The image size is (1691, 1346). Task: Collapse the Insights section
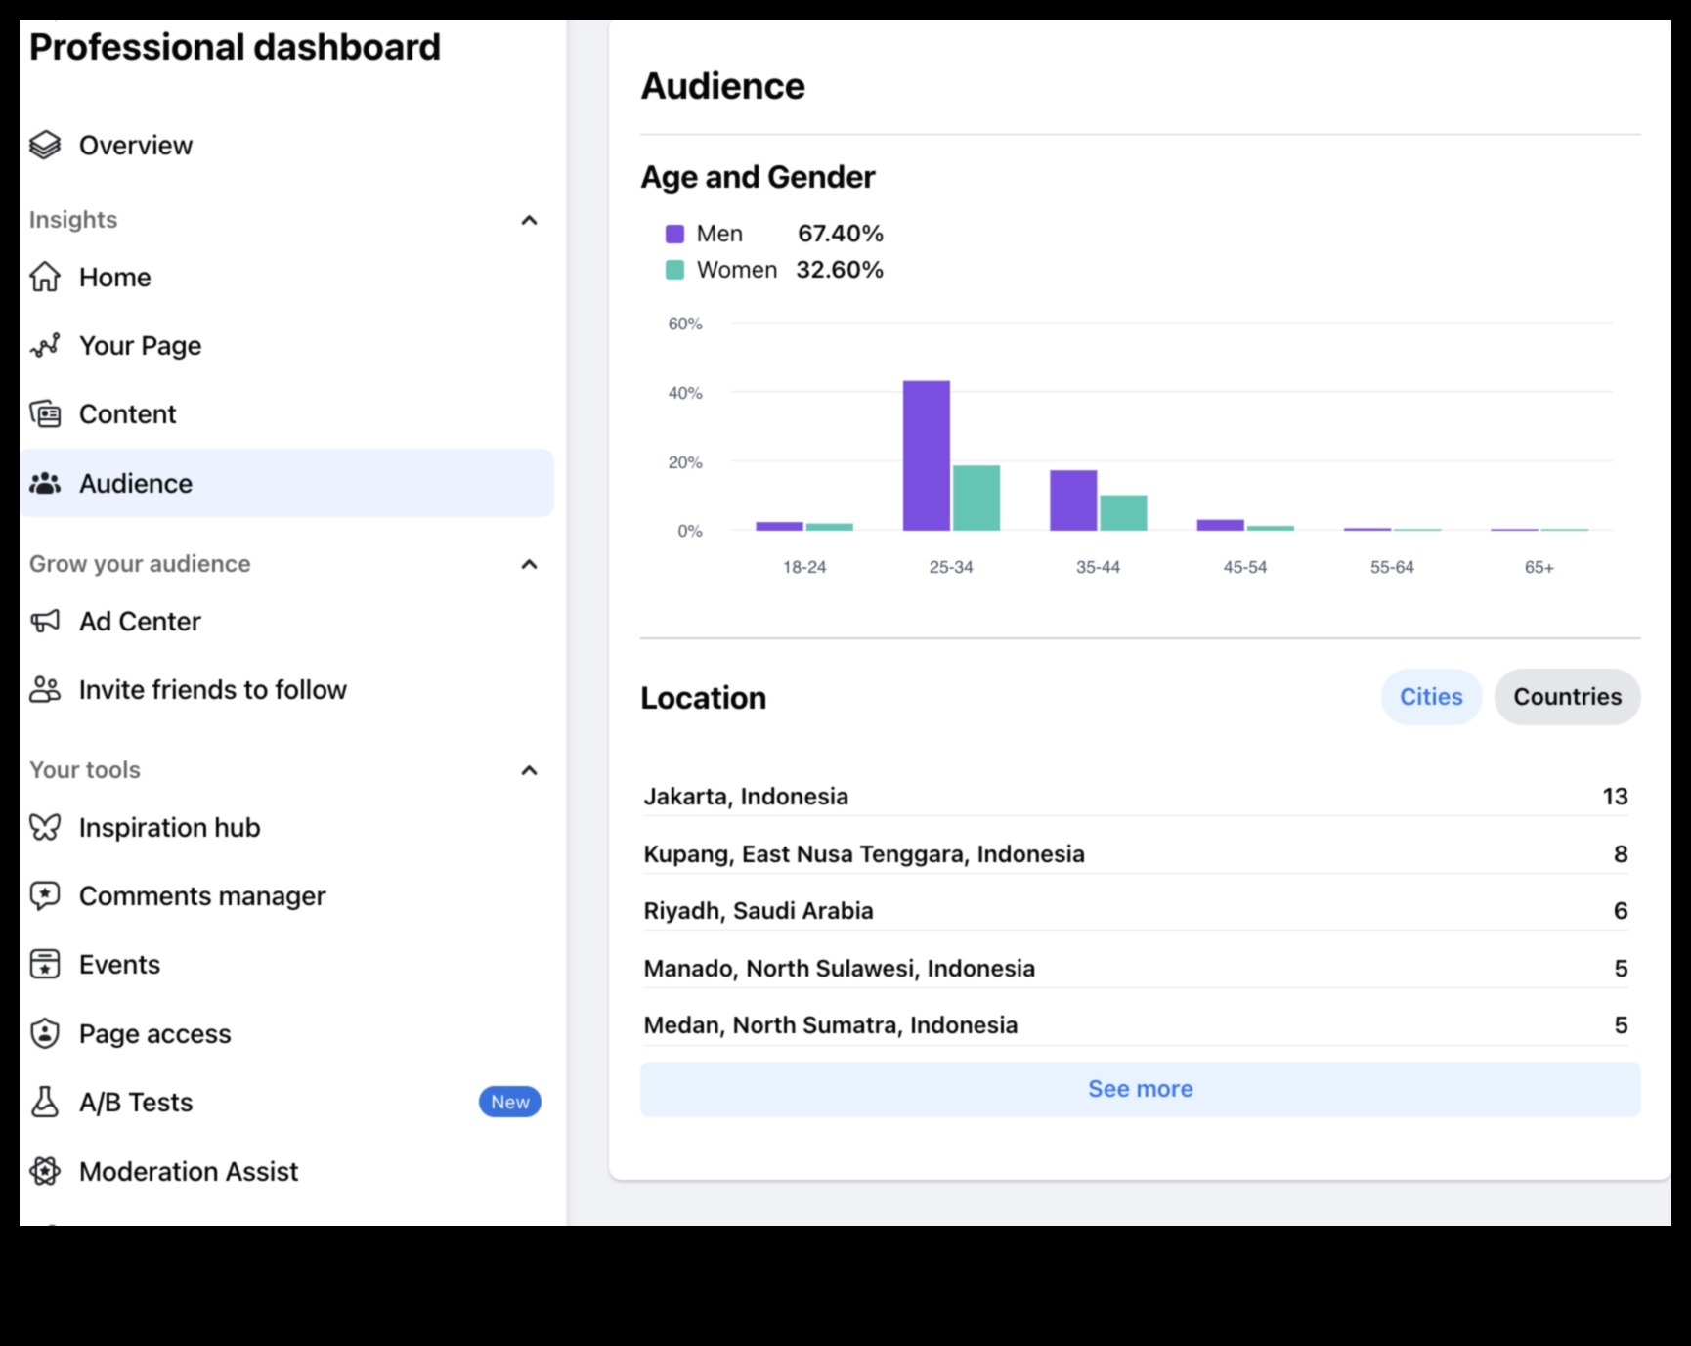[529, 220]
